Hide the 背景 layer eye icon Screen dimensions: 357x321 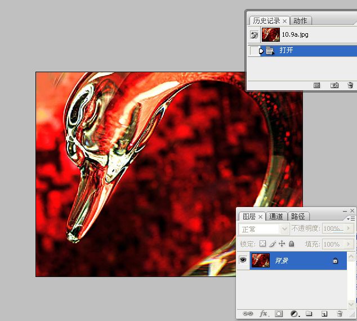(x=243, y=260)
